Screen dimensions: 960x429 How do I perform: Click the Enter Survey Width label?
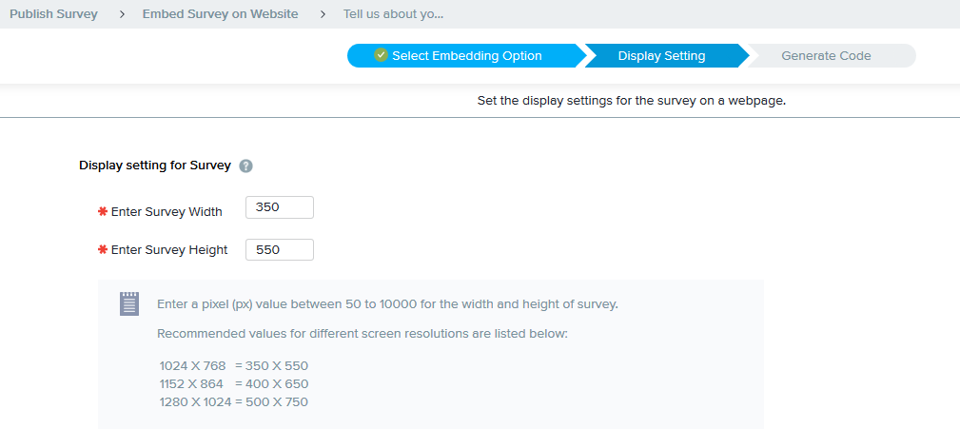point(167,211)
